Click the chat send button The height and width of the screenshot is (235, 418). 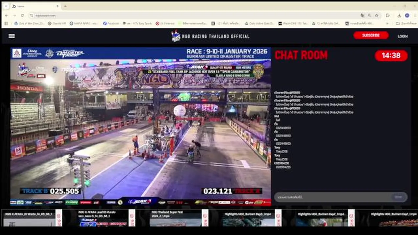point(399,197)
